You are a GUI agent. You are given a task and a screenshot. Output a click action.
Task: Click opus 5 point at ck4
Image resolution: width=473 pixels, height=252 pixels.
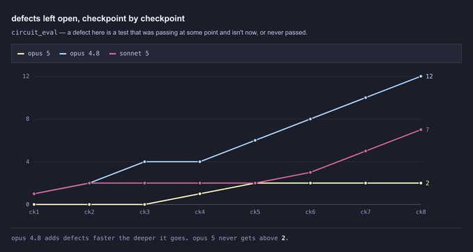[200, 194]
